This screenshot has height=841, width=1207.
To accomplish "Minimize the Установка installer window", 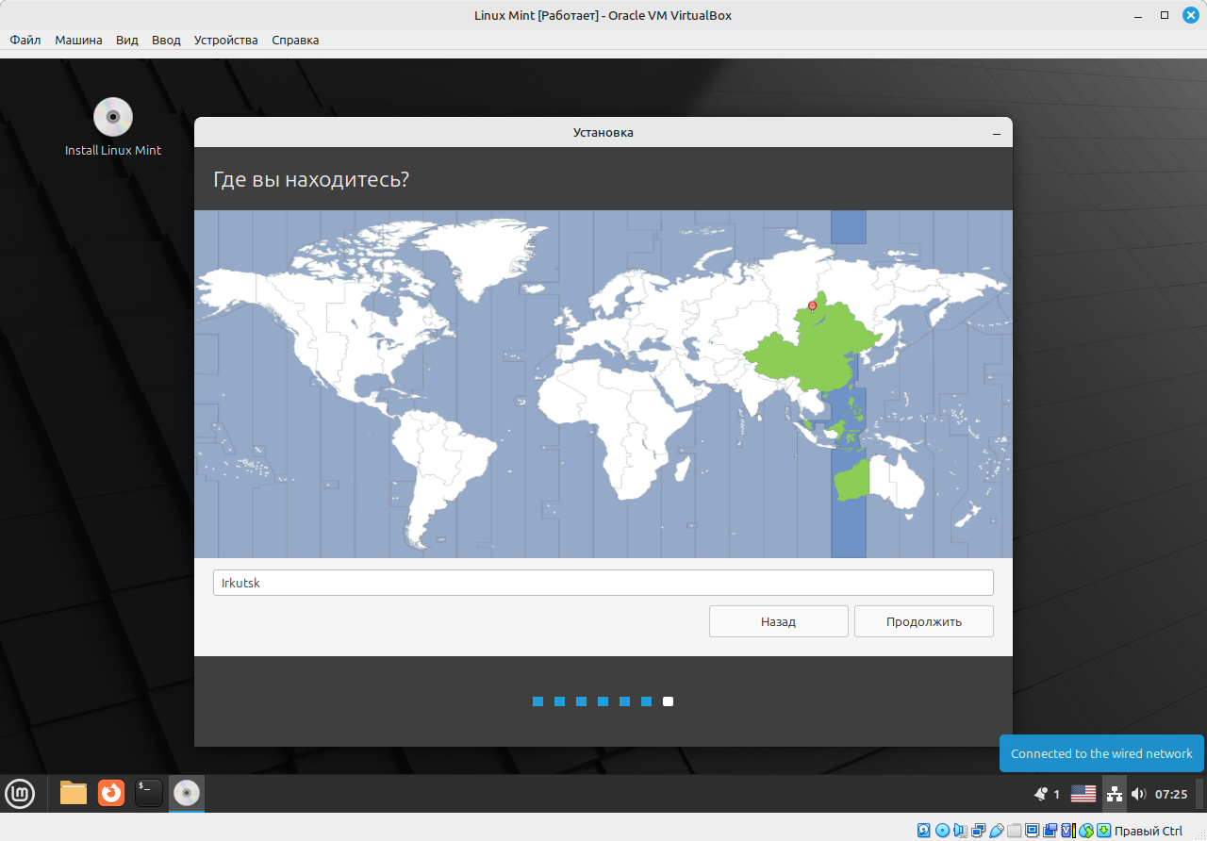I will point(996,133).
